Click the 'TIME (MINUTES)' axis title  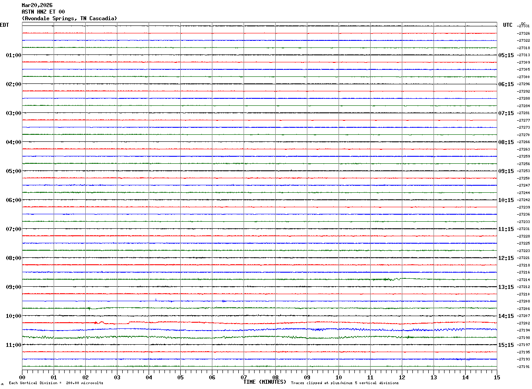[265, 382]
